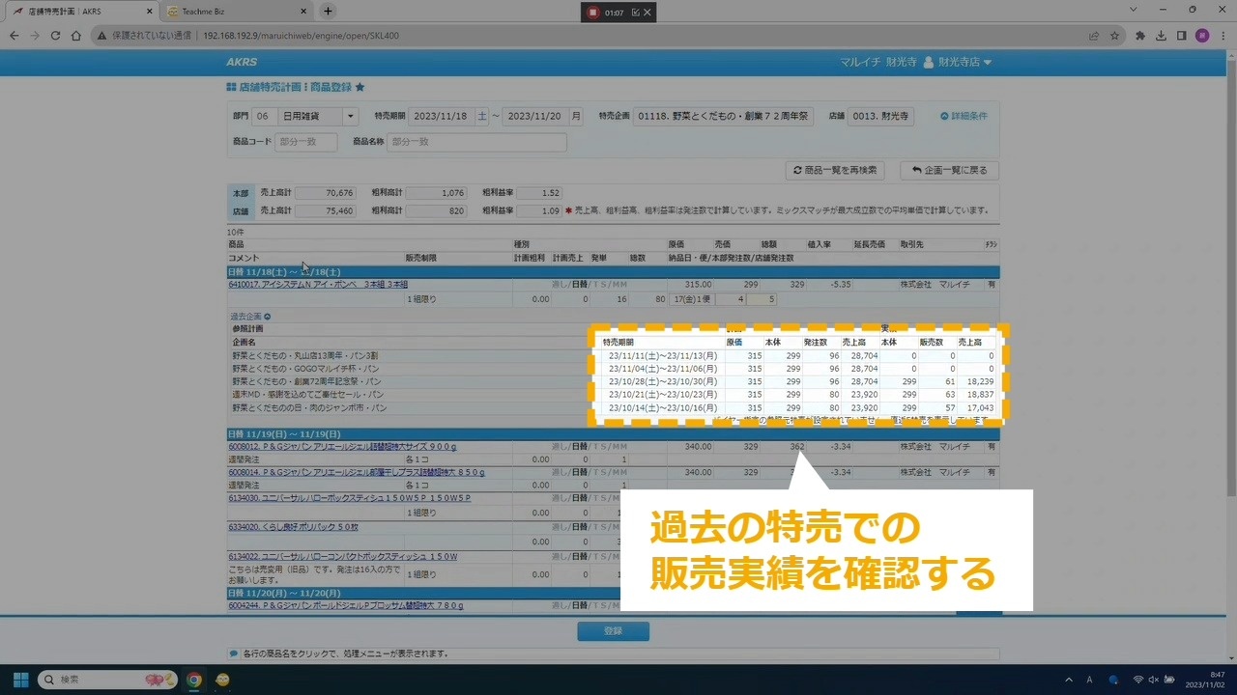Screen dimensions: 1237x695
Task: Open Chrome downloads icon
Action: pyautogui.click(x=1161, y=36)
